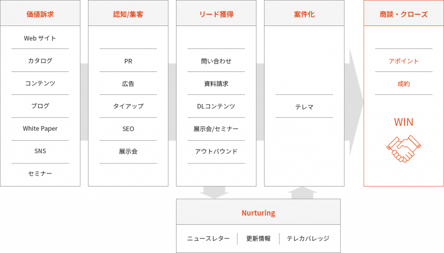Click the Nurturing box header
444x253 pixels.
coord(258,212)
